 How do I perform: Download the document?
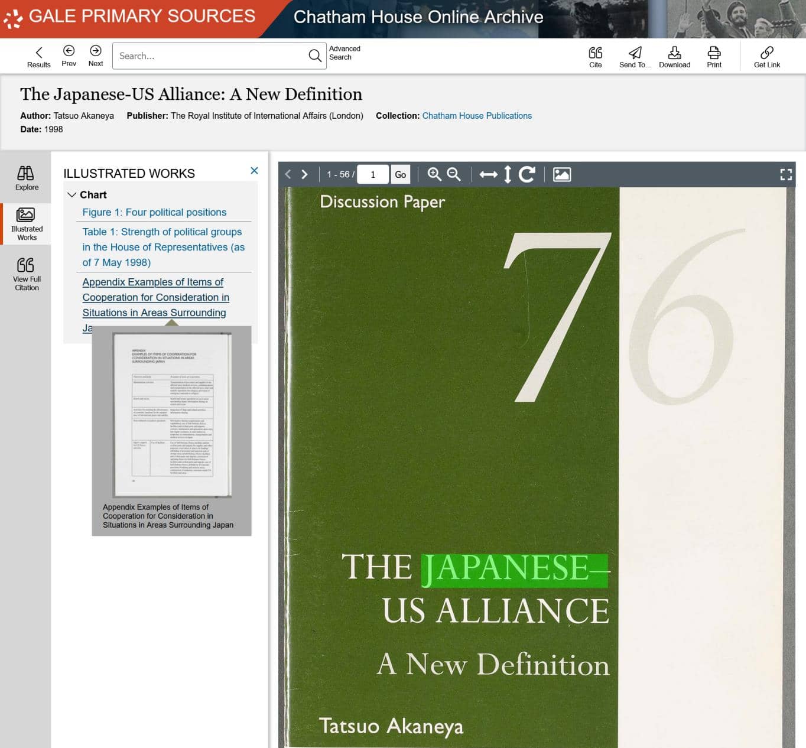pyautogui.click(x=674, y=57)
